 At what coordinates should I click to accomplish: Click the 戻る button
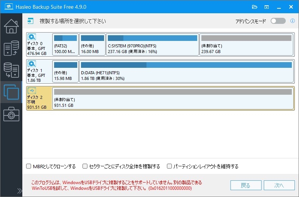[246, 185]
